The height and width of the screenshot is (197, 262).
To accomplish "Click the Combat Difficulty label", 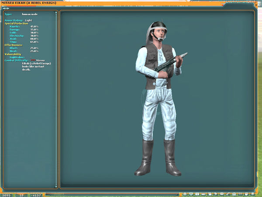I will click(17, 60).
